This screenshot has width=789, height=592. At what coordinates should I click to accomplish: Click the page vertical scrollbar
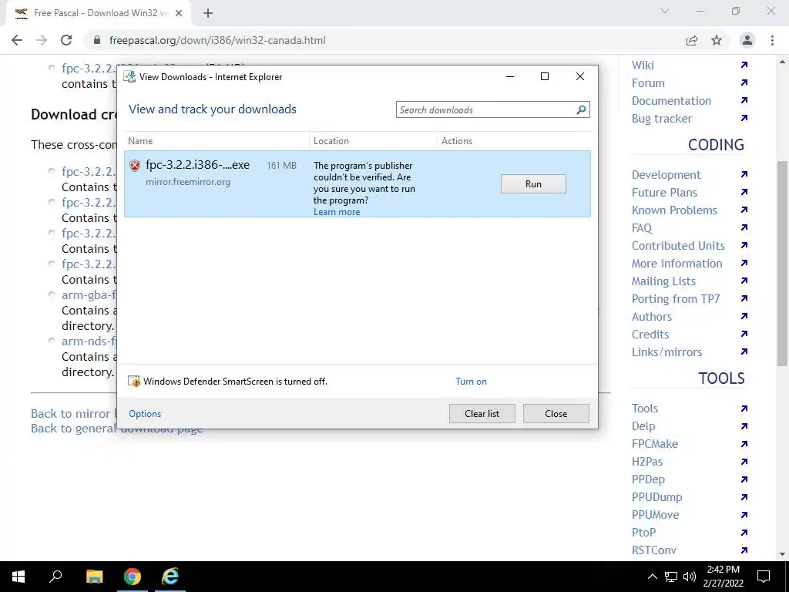(782, 263)
